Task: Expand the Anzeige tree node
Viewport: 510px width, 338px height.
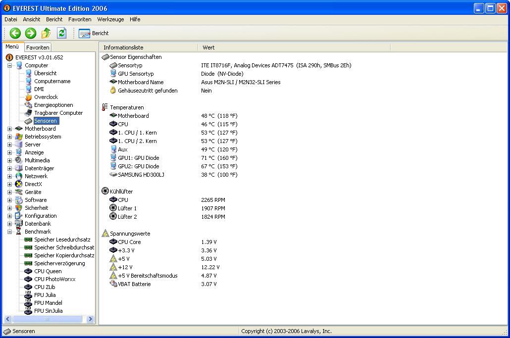Action: point(10,152)
